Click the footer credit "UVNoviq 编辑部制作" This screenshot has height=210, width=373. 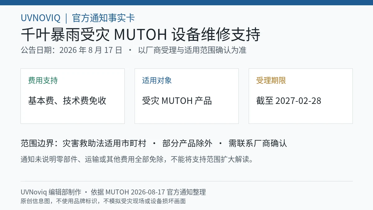(x=51, y=192)
